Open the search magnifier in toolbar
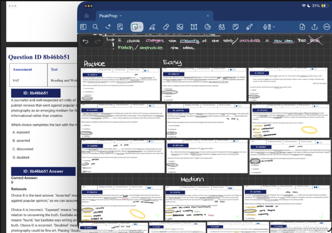332x233 pixels. pos(95,27)
